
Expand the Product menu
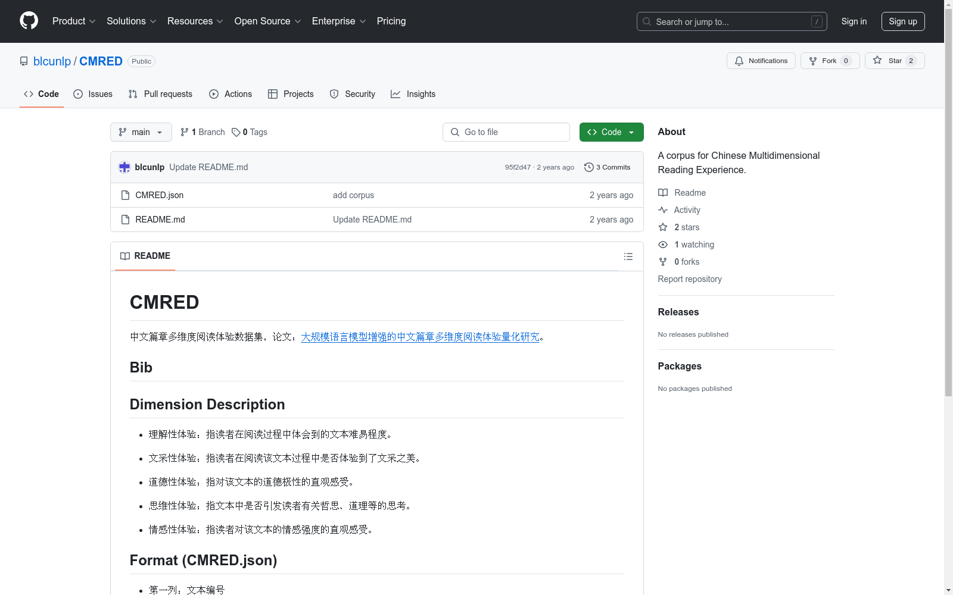coord(74,21)
